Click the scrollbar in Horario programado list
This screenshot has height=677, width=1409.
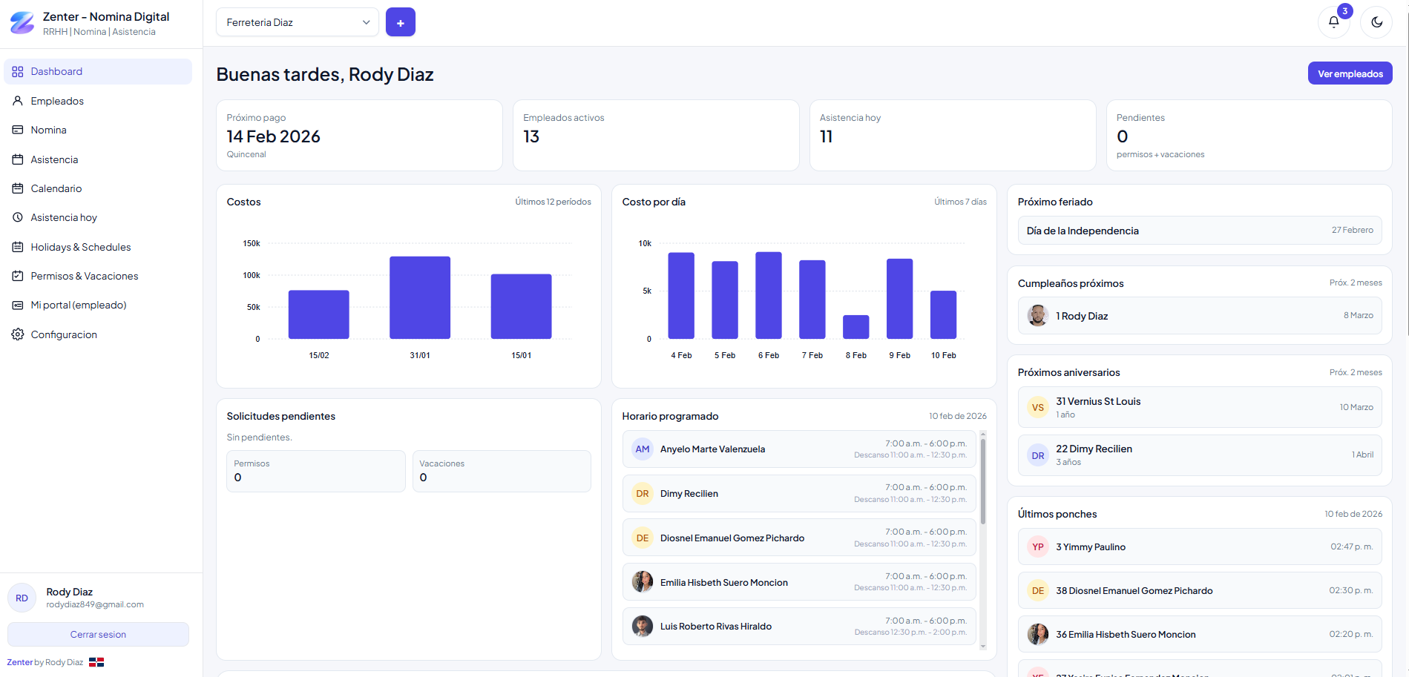(983, 482)
